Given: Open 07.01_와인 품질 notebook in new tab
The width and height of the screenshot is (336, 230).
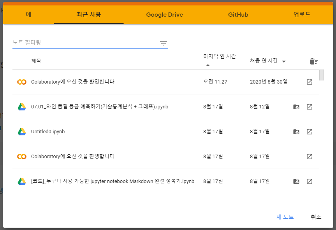Looking at the screenshot, I should point(310,107).
